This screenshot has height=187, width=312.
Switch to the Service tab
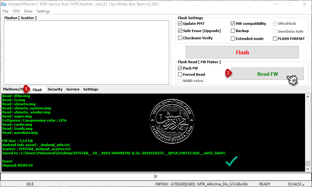click(x=73, y=89)
